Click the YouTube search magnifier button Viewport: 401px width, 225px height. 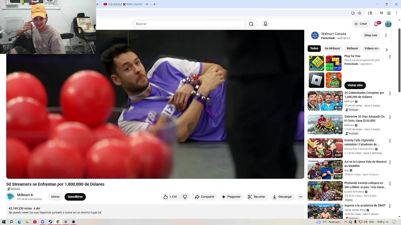coord(251,24)
